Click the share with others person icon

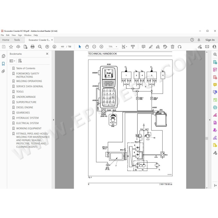[x=214, y=47]
